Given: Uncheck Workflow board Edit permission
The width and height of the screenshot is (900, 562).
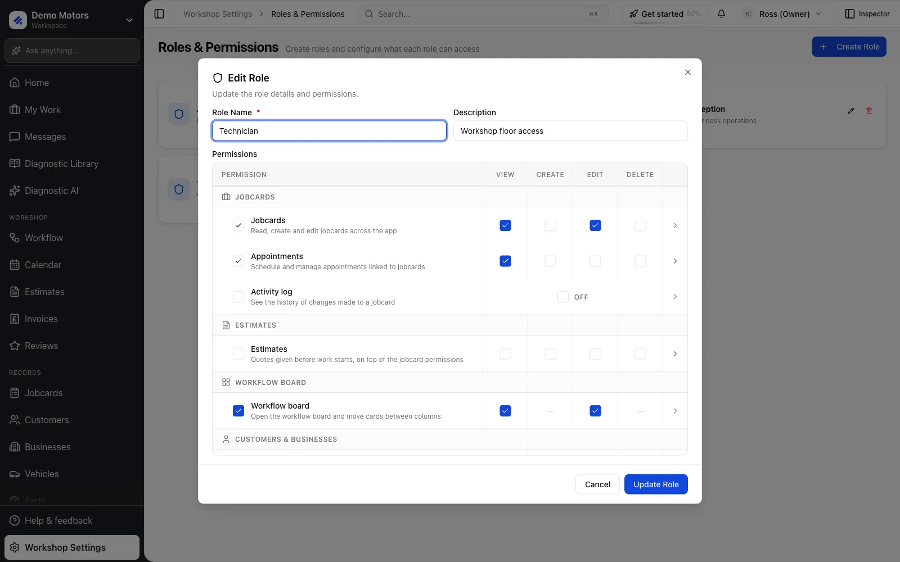Looking at the screenshot, I should click(x=595, y=411).
